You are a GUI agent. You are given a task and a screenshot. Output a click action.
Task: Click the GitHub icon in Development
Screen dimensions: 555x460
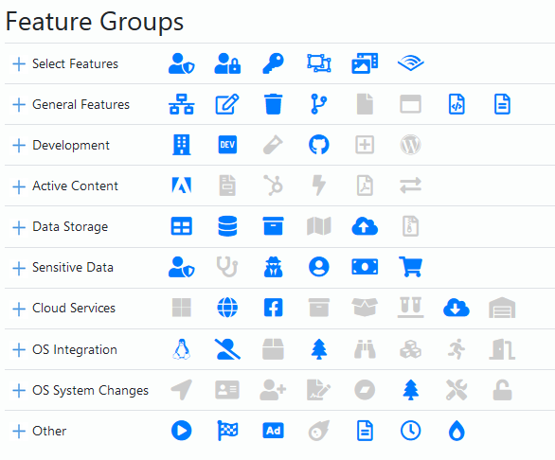click(x=319, y=145)
